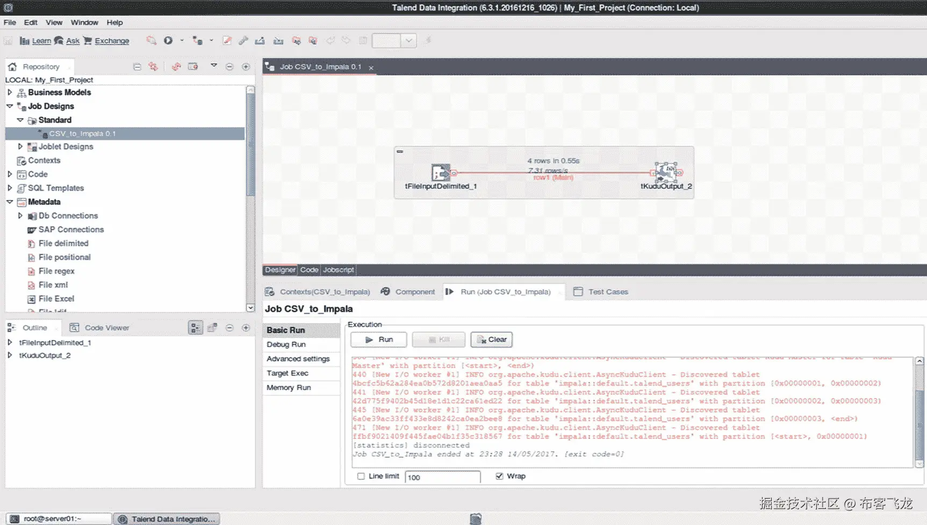
Task: Select the tFileInputDelimited_1 component on canvas
Action: point(441,173)
